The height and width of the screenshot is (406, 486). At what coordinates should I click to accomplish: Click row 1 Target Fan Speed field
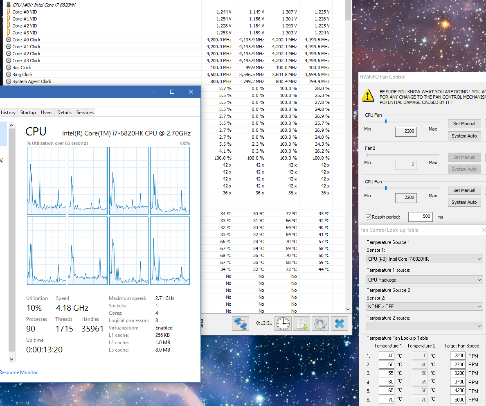click(457, 356)
